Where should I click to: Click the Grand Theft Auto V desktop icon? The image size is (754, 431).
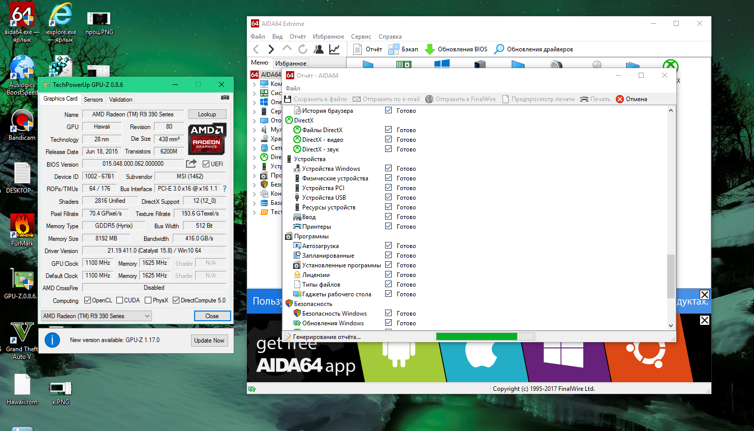click(22, 341)
